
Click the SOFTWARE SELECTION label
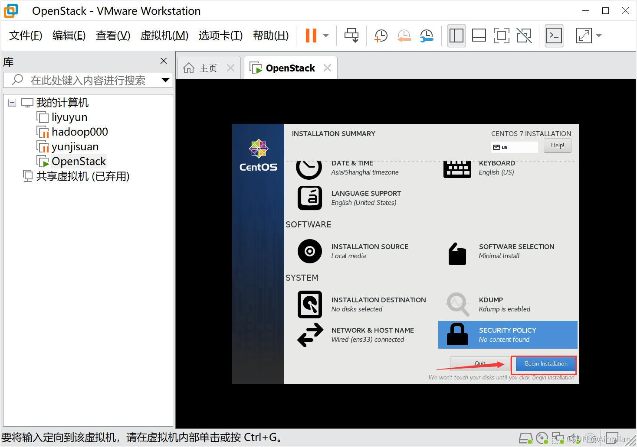pyautogui.click(x=516, y=246)
